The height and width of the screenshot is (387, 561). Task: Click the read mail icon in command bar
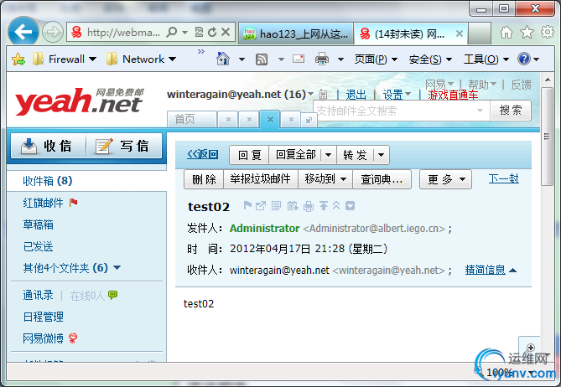click(x=299, y=59)
